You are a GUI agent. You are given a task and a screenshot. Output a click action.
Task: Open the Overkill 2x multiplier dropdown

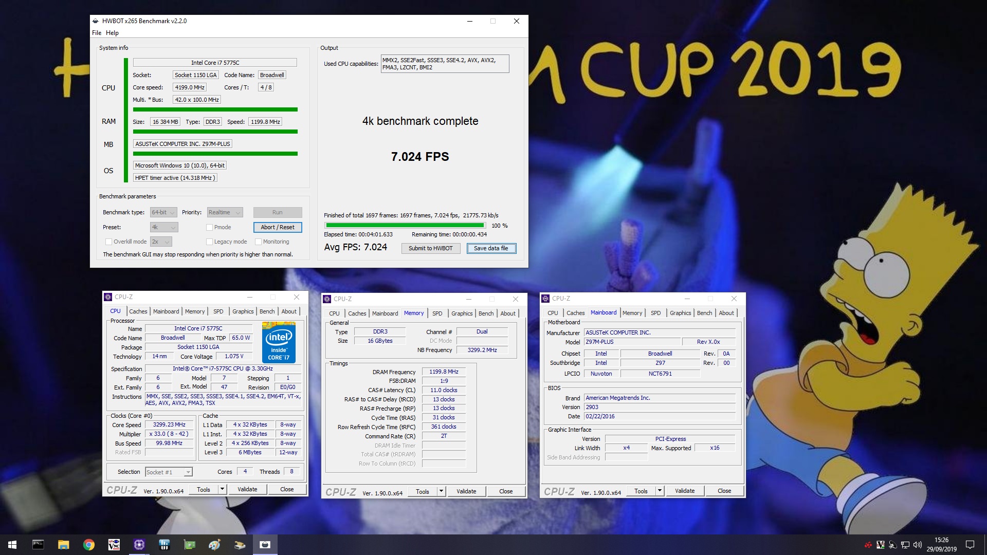click(x=161, y=242)
